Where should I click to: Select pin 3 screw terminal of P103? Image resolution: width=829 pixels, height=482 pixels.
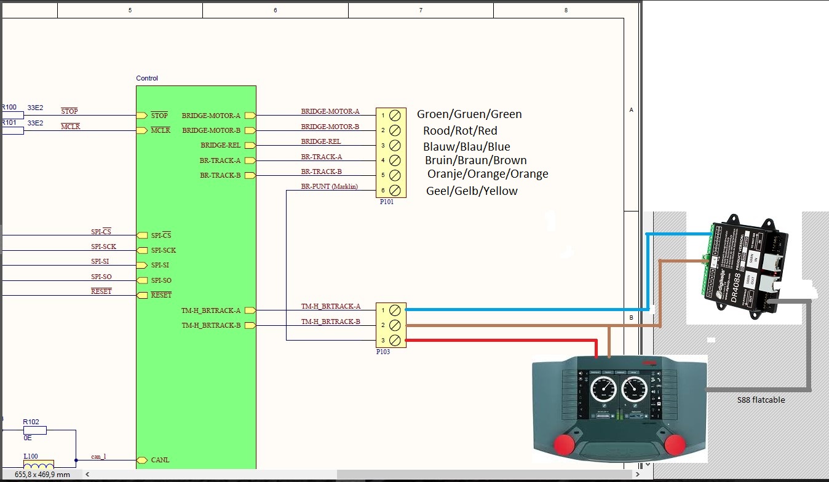(395, 340)
